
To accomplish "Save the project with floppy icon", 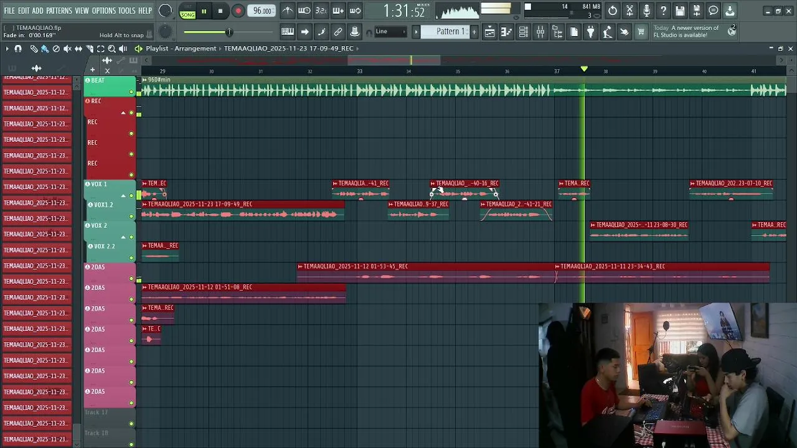I will point(680,11).
